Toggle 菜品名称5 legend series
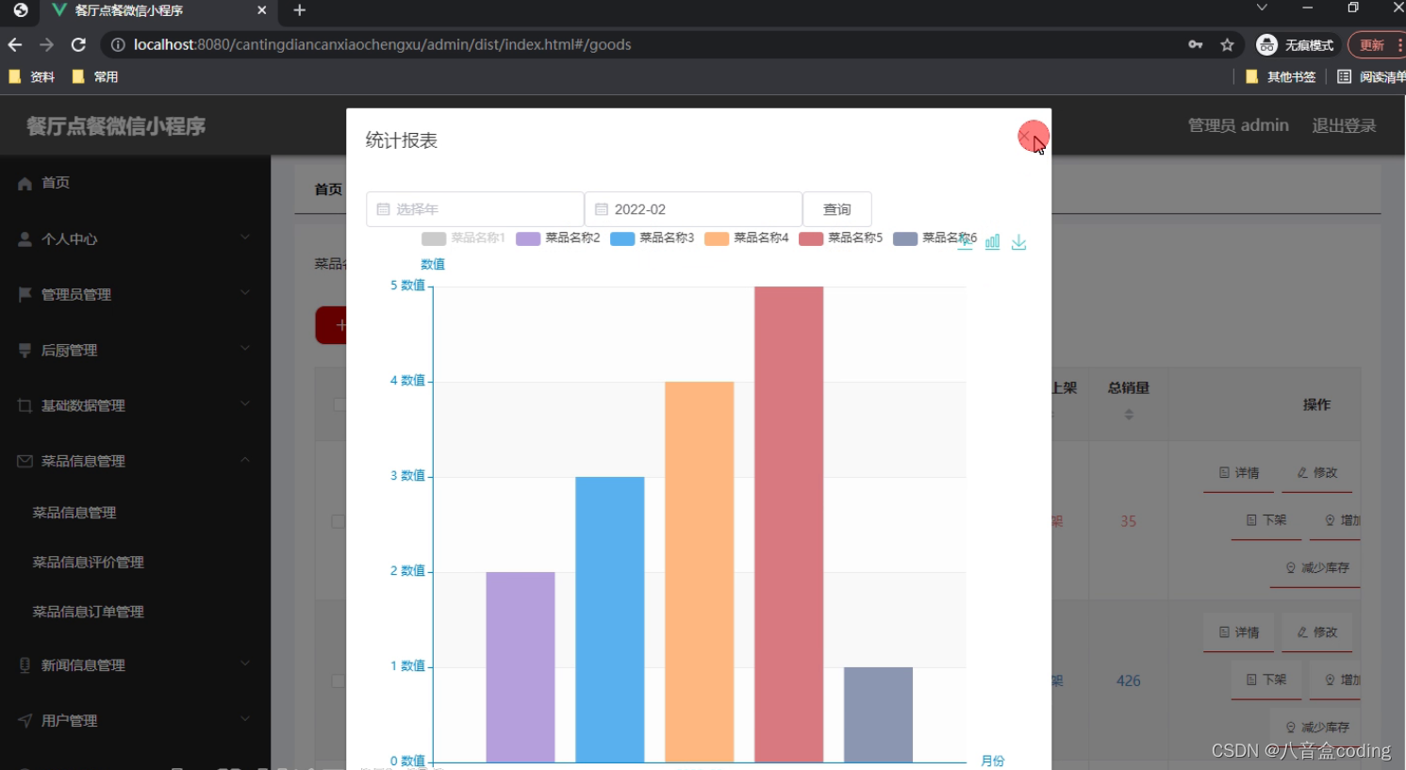 [x=840, y=238]
